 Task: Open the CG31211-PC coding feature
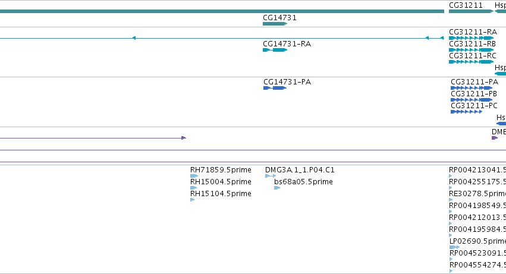[x=466, y=112]
